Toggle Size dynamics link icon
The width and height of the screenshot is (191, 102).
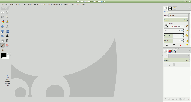186,31
